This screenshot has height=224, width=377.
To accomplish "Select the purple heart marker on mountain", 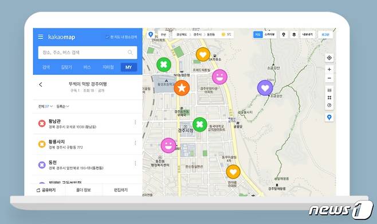I will click(265, 88).
